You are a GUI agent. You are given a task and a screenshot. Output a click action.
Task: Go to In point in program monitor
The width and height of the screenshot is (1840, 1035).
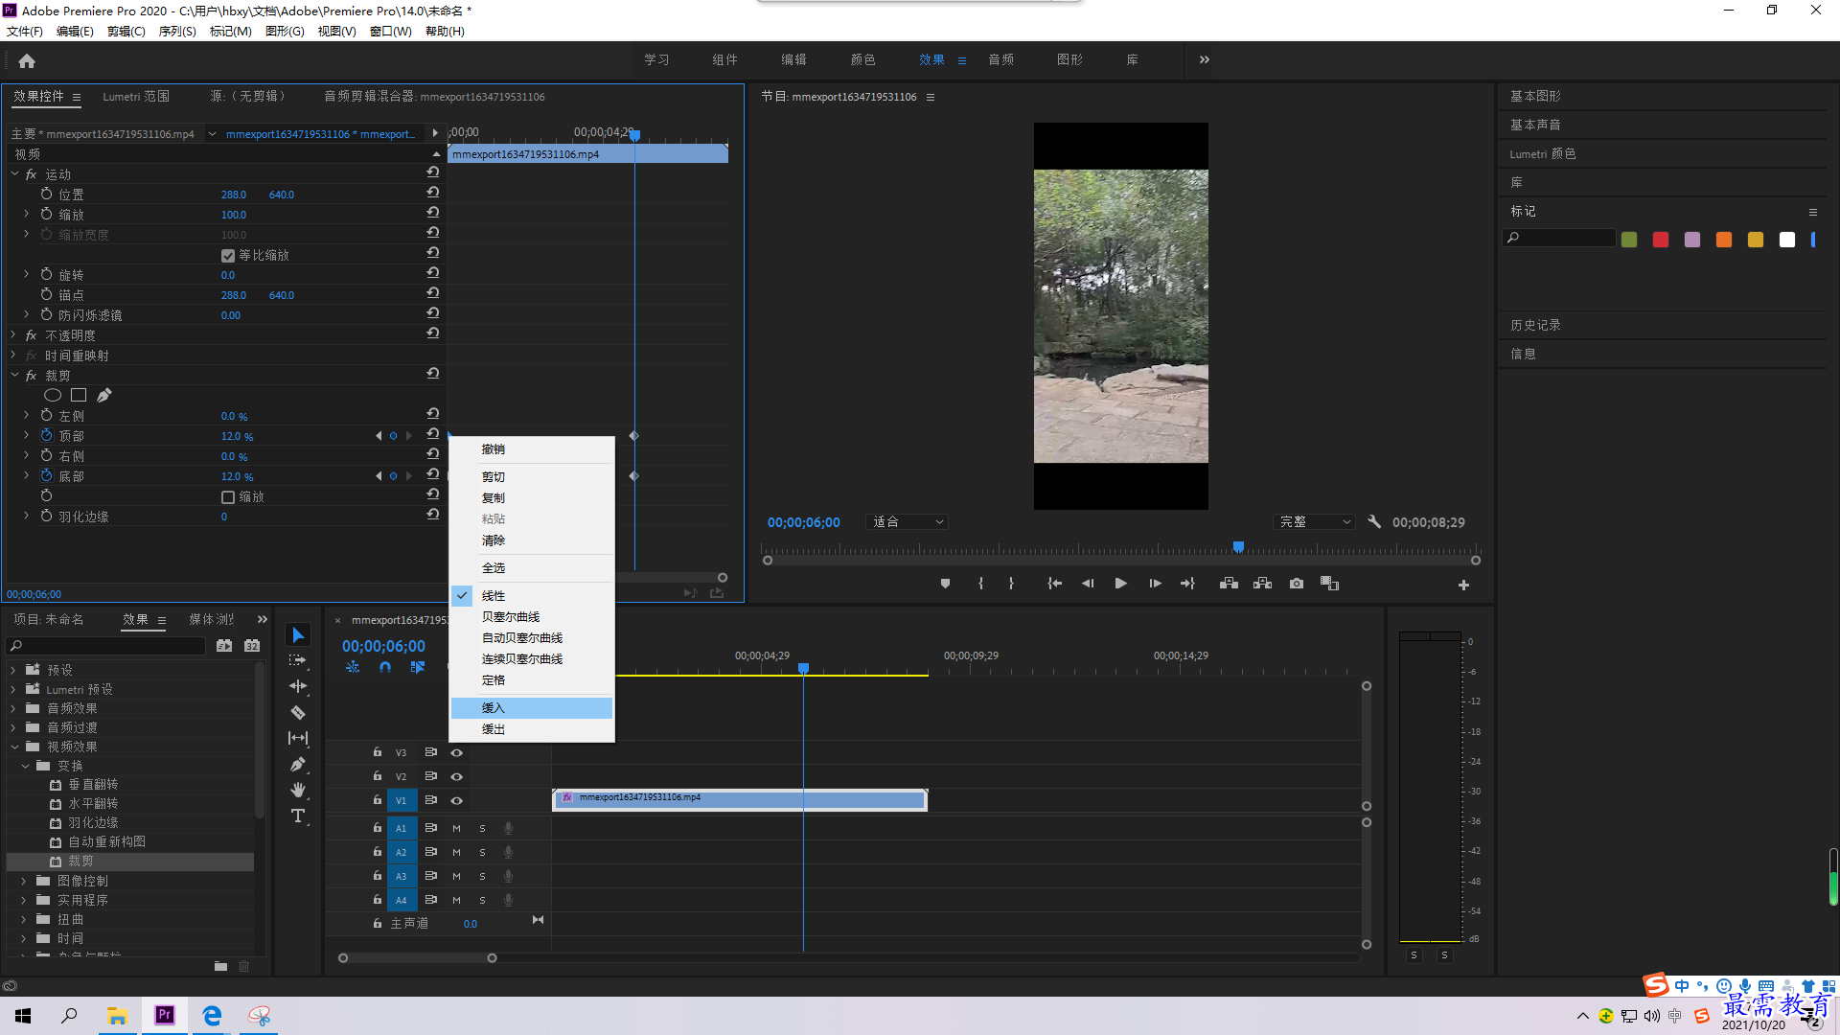[x=1054, y=584]
